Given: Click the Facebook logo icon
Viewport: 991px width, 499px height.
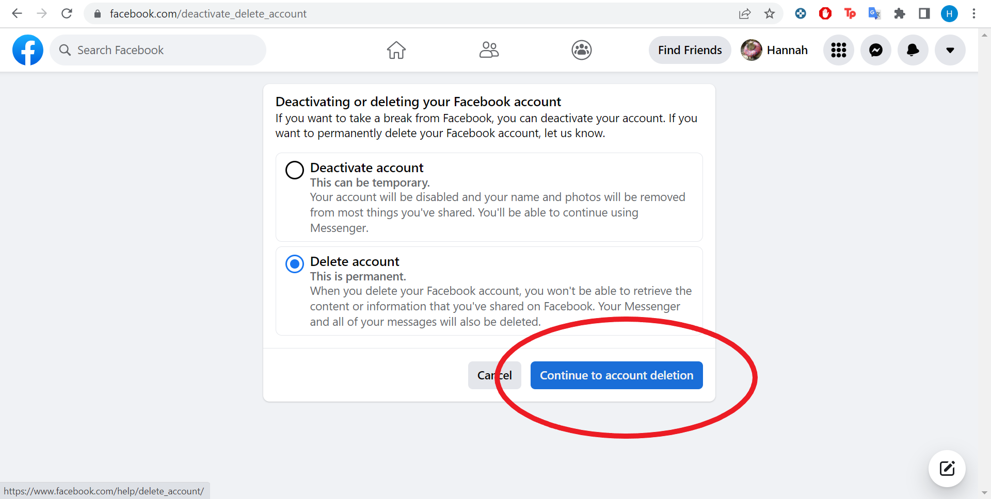Looking at the screenshot, I should point(28,50).
